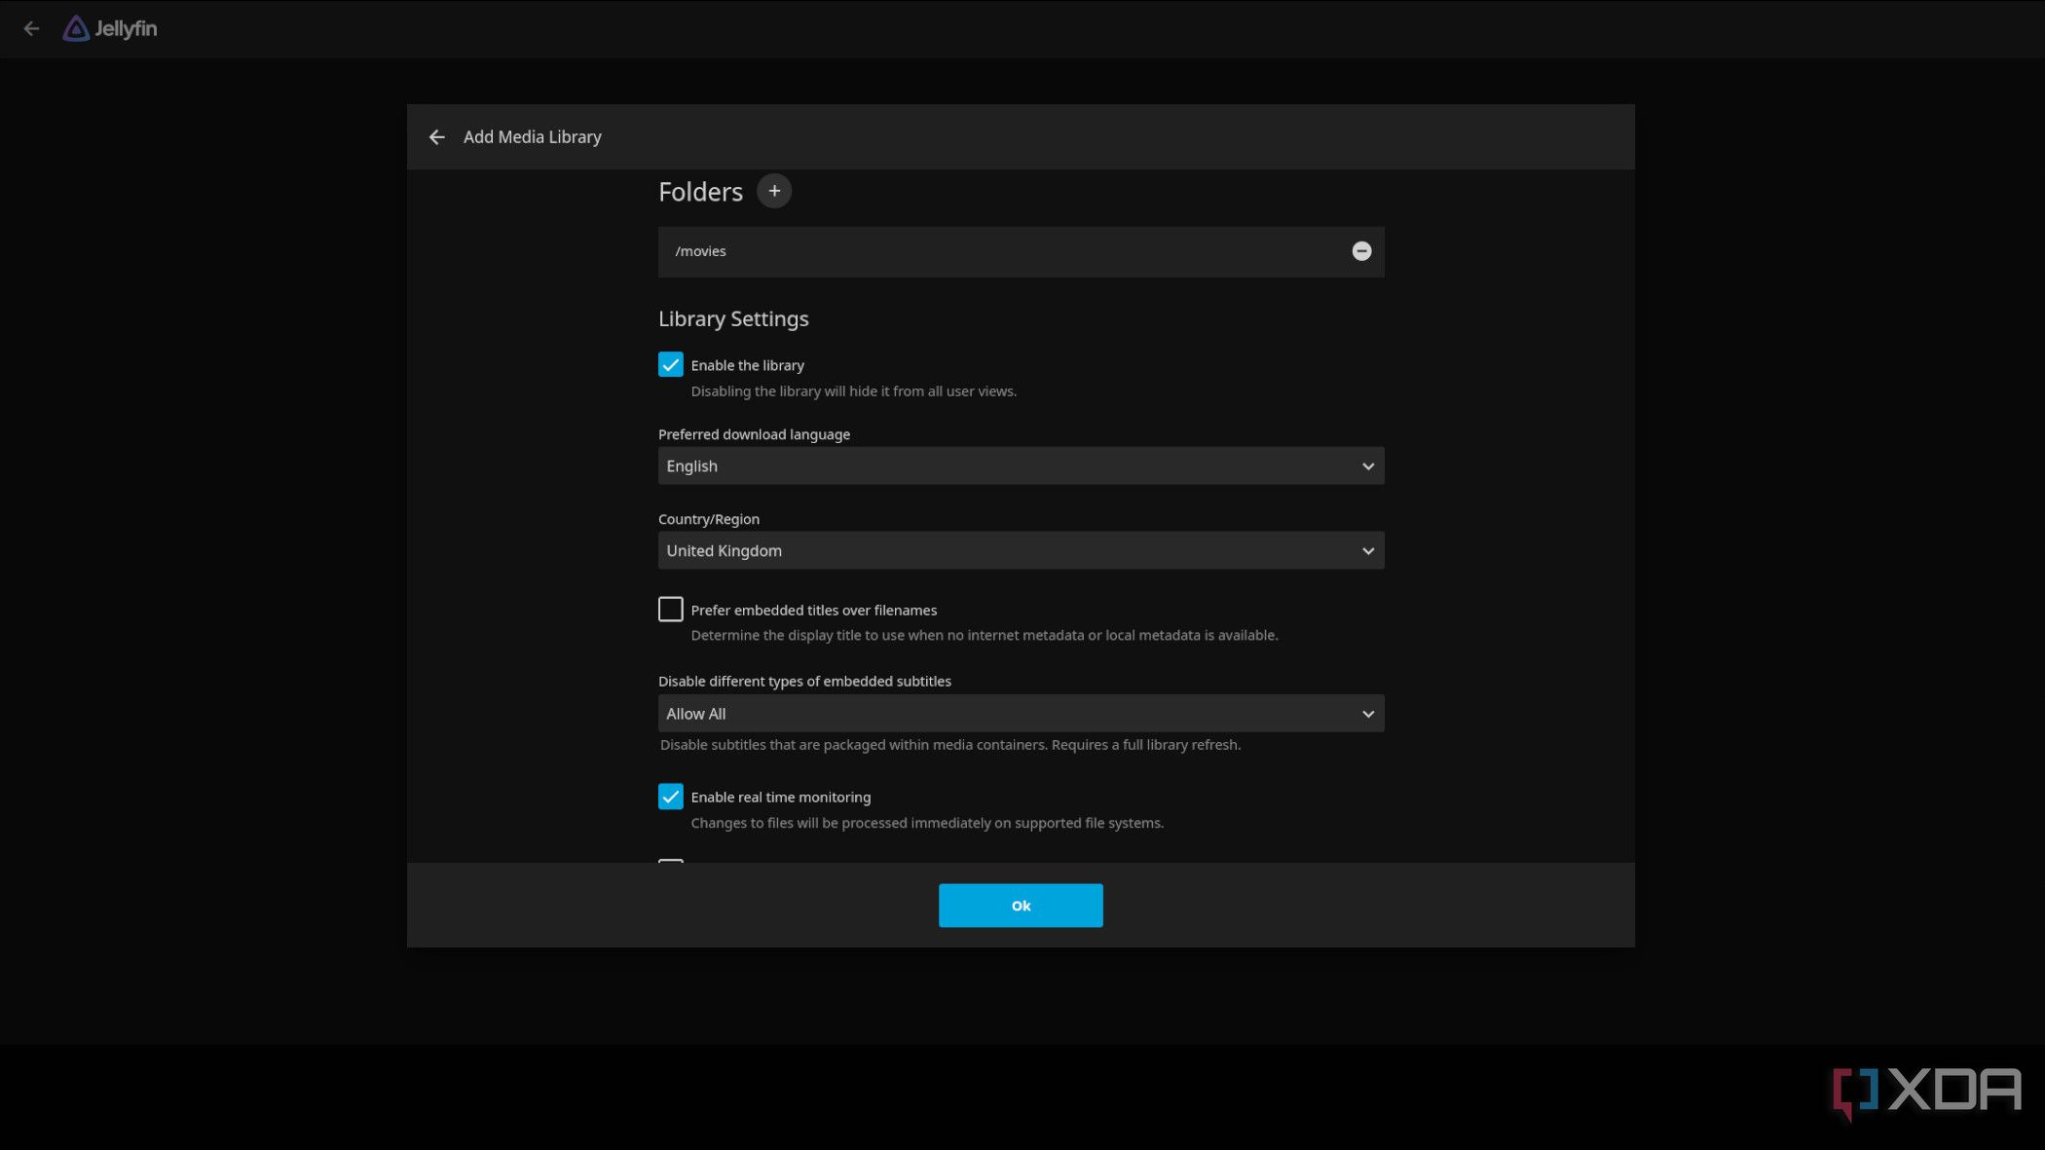Viewport: 2045px width, 1150px height.
Task: Click the Enable real time monitoring icon
Action: pos(670,797)
